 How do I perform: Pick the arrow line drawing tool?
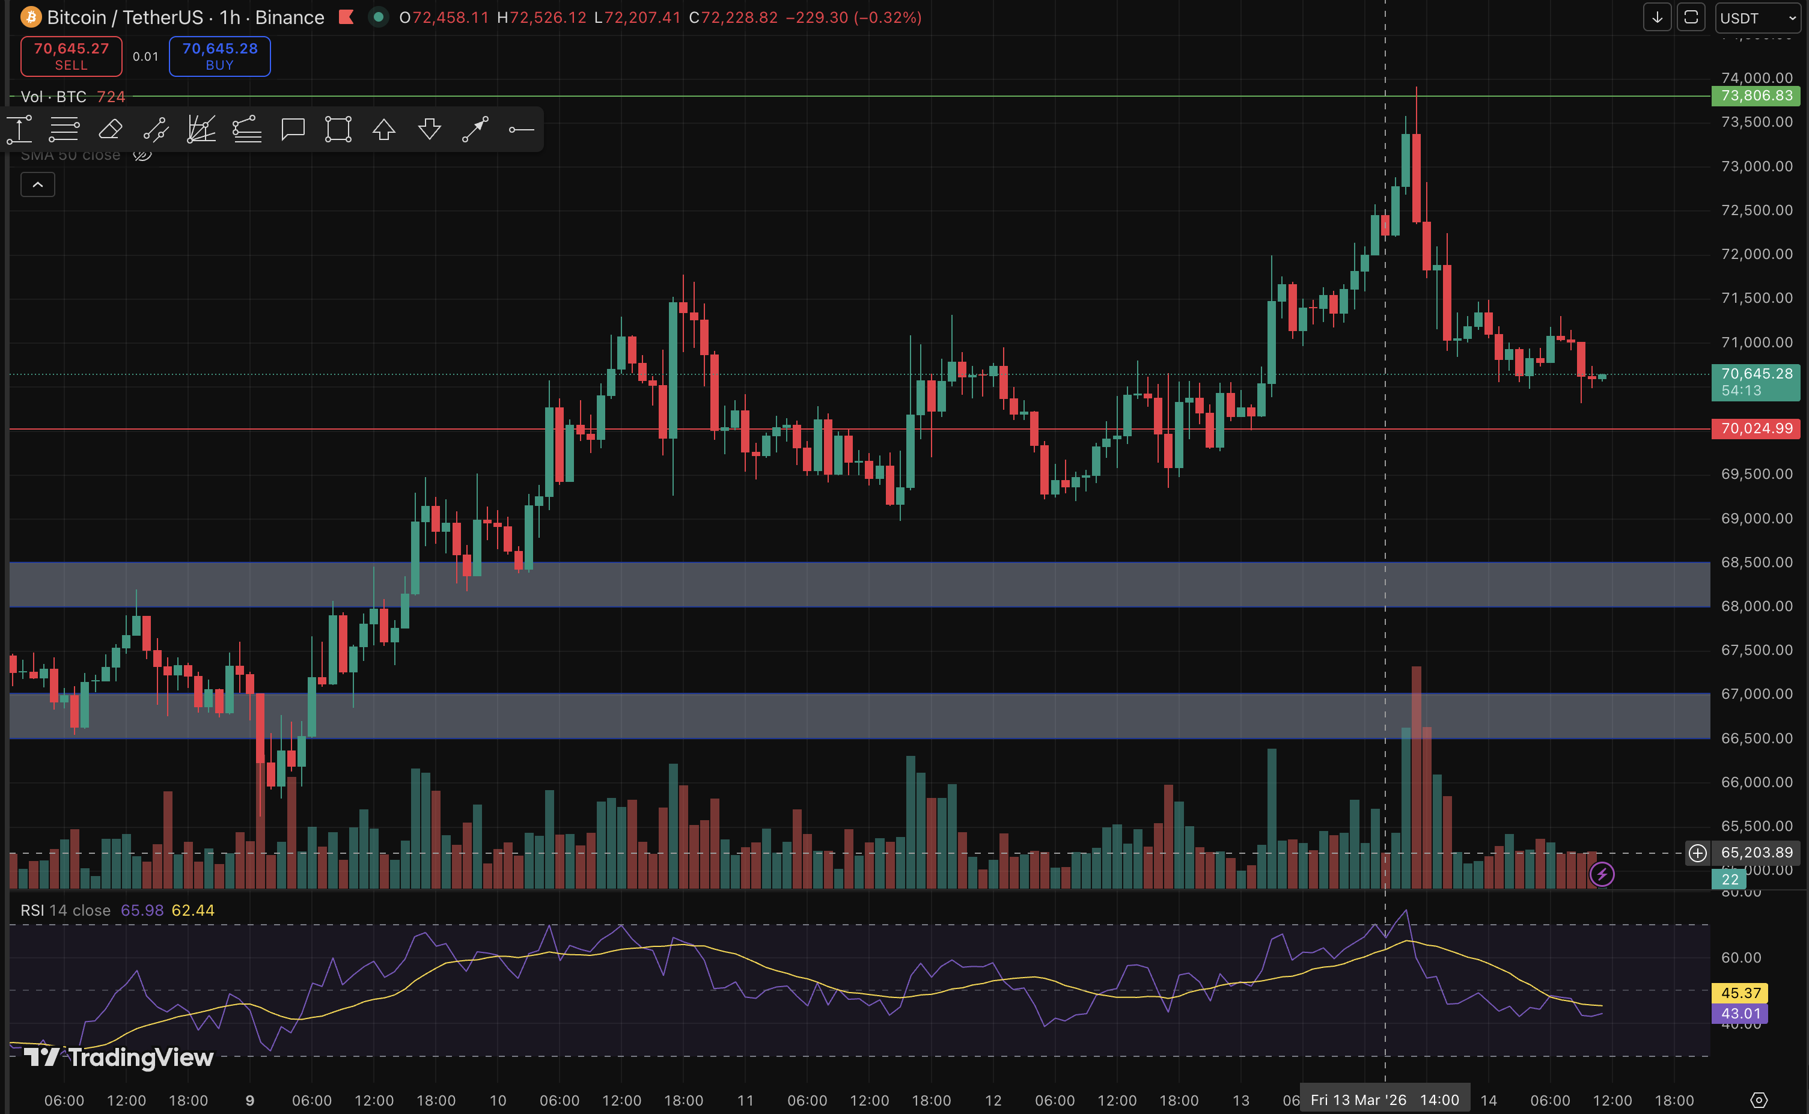point(475,130)
